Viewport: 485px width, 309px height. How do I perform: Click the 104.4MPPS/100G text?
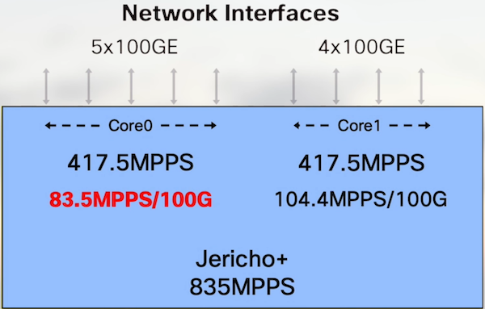tap(361, 199)
